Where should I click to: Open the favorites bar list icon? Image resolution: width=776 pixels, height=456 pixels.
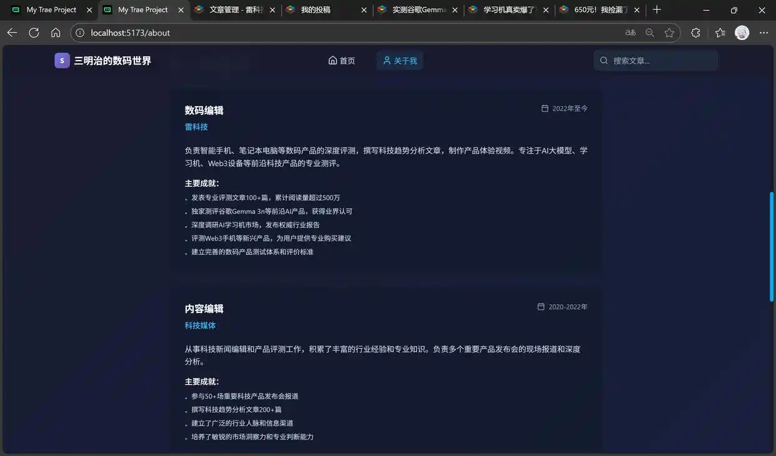click(719, 32)
